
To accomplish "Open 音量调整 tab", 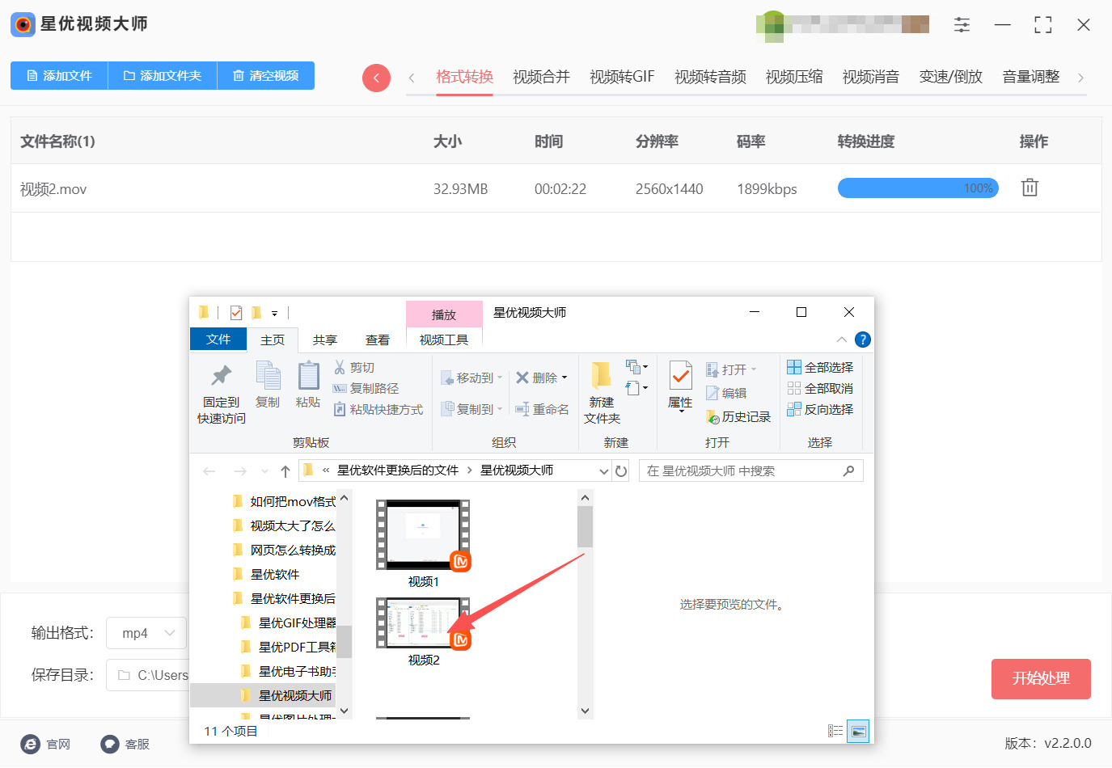I will pyautogui.click(x=1031, y=77).
